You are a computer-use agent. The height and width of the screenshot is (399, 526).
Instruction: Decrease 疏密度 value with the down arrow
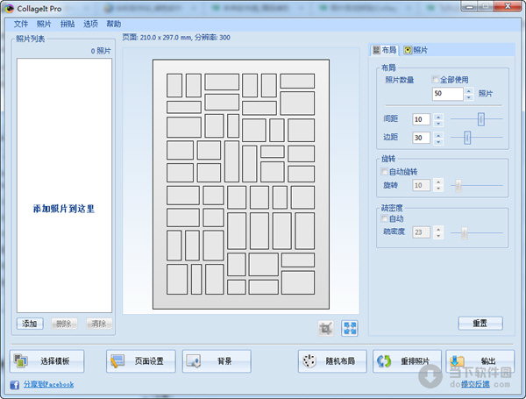click(438, 236)
